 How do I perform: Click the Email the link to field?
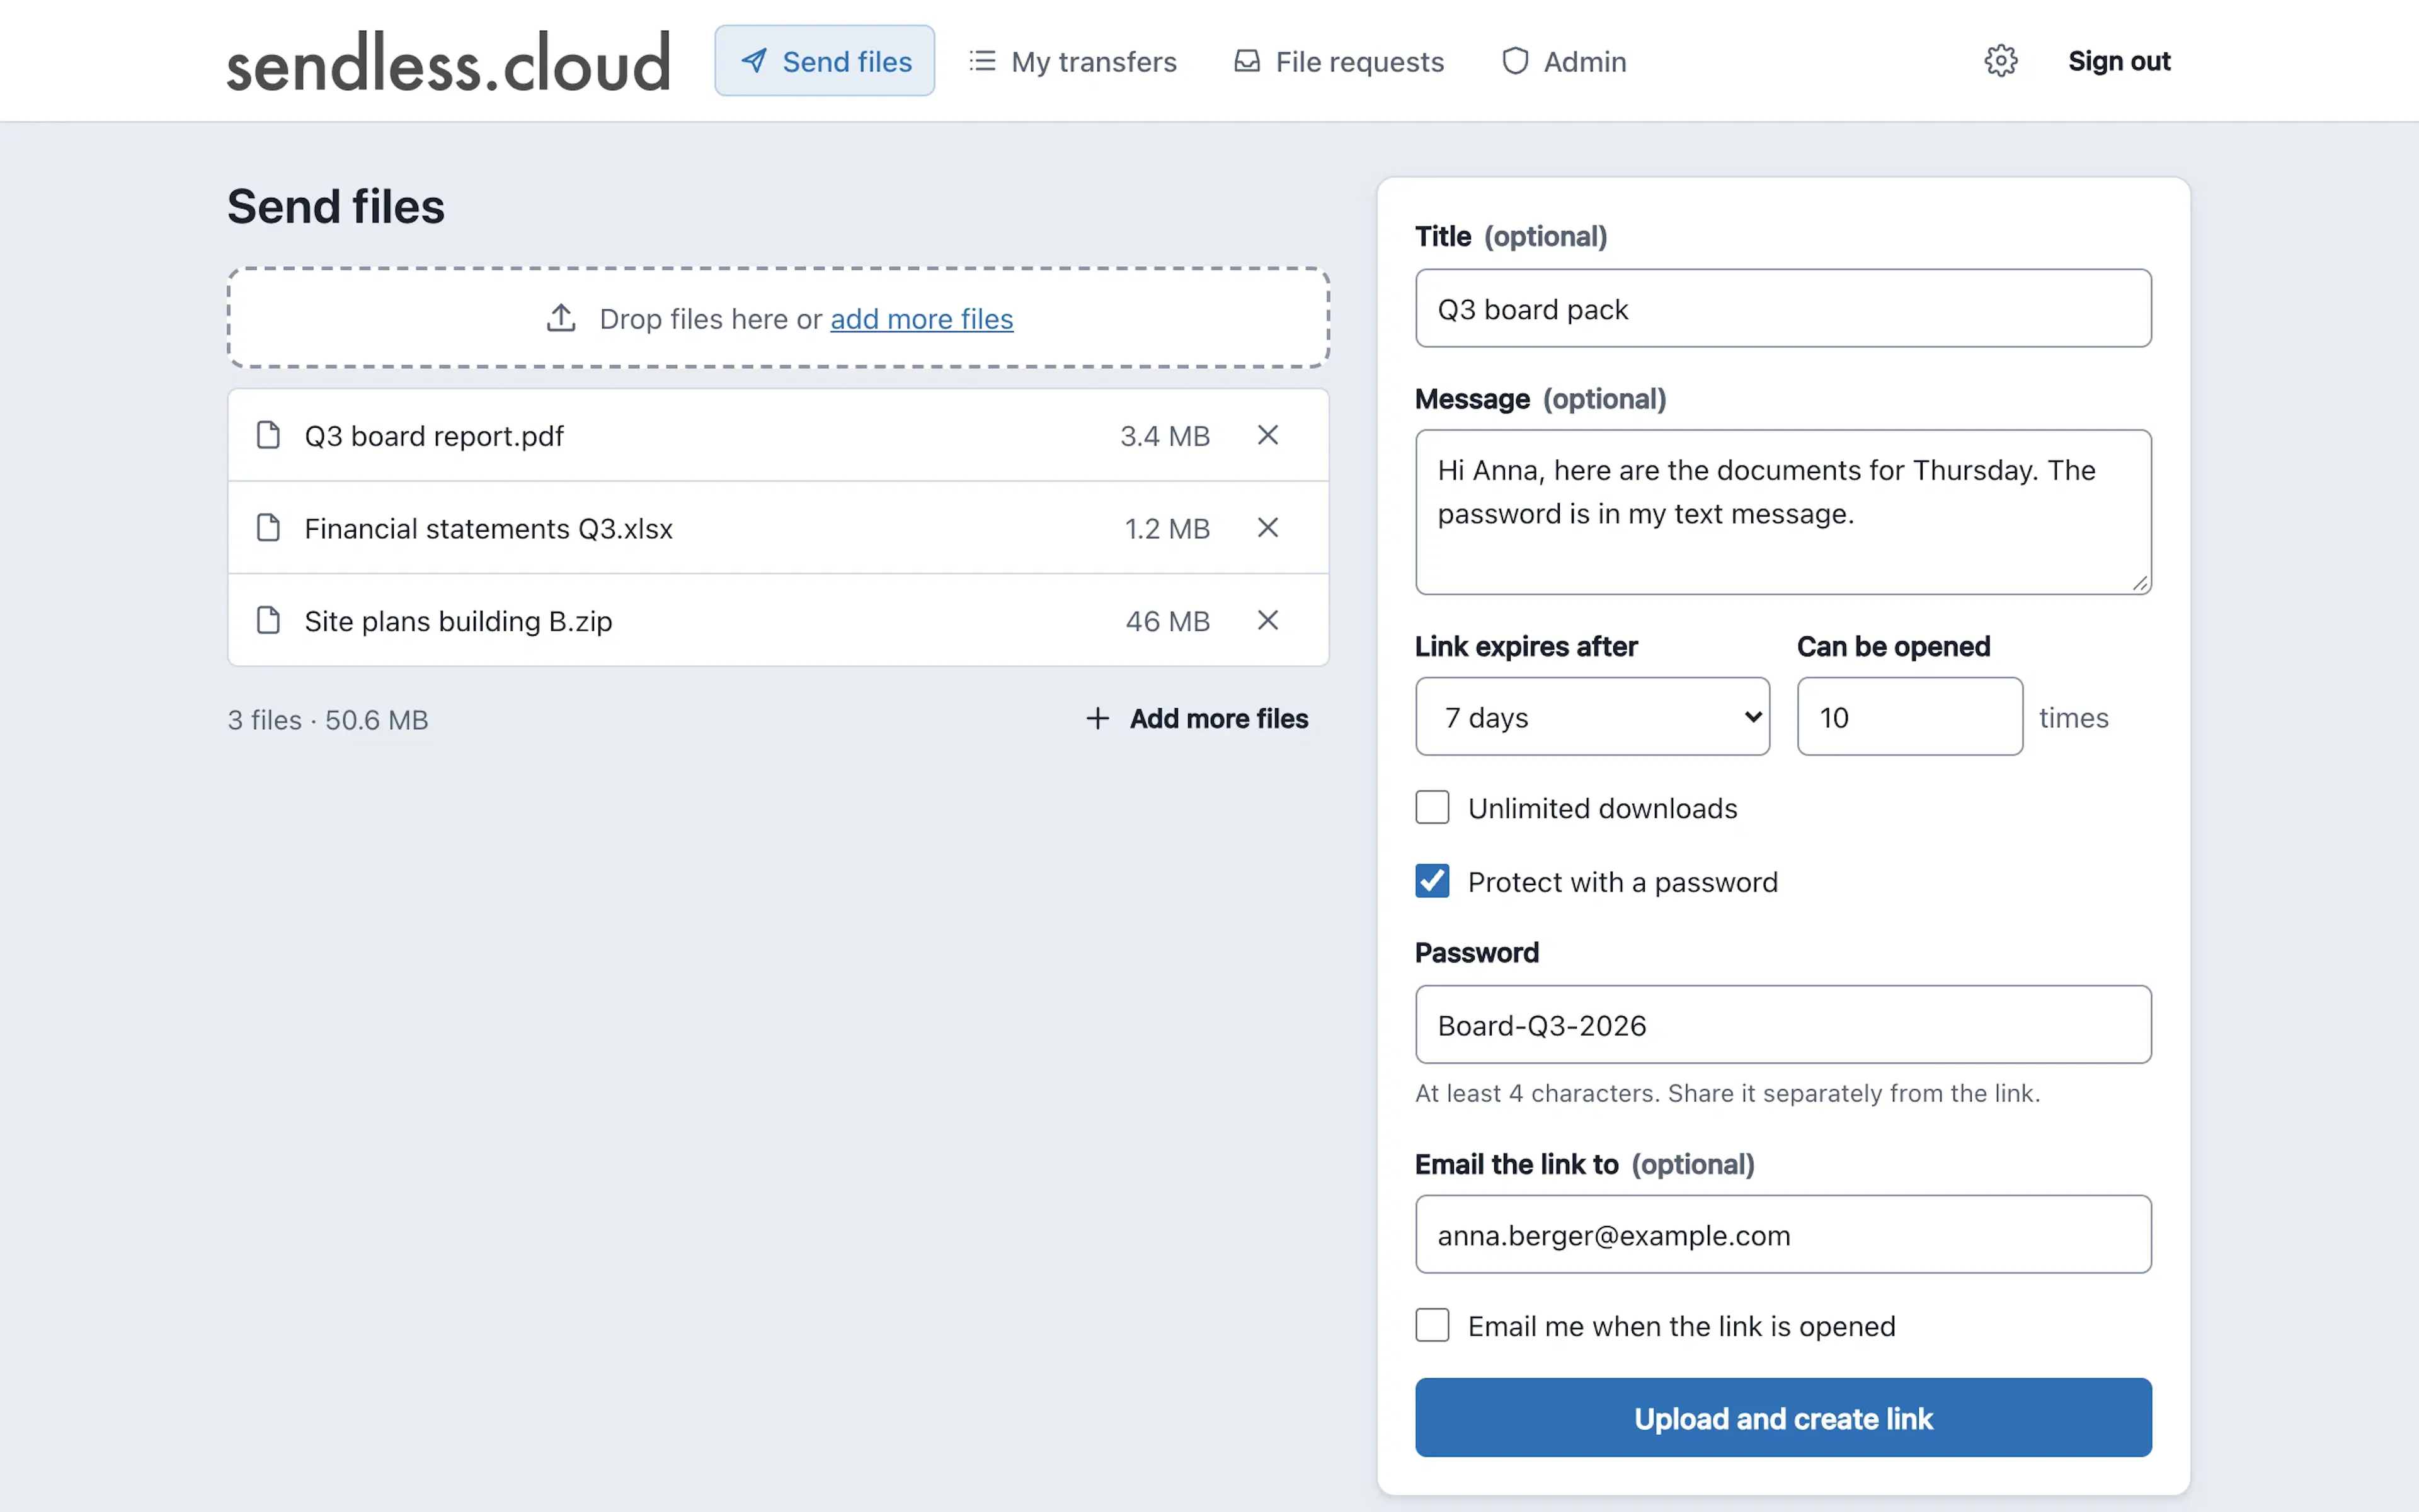pyautogui.click(x=1783, y=1234)
